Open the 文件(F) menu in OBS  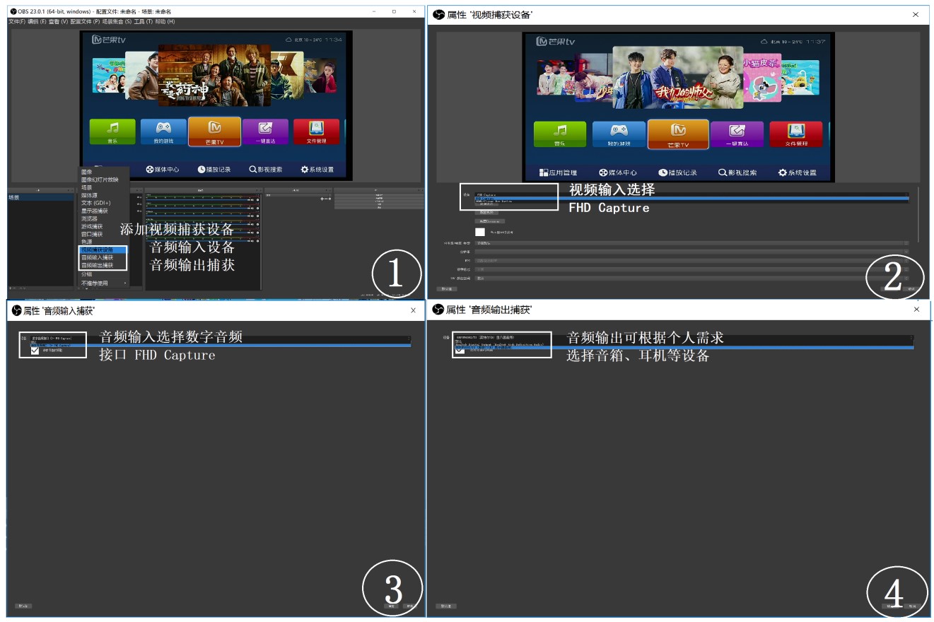click(x=16, y=22)
